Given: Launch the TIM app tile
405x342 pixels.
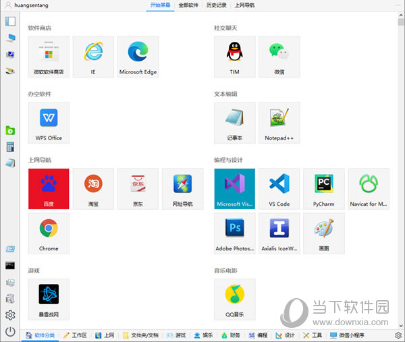Looking at the screenshot, I should [234, 57].
